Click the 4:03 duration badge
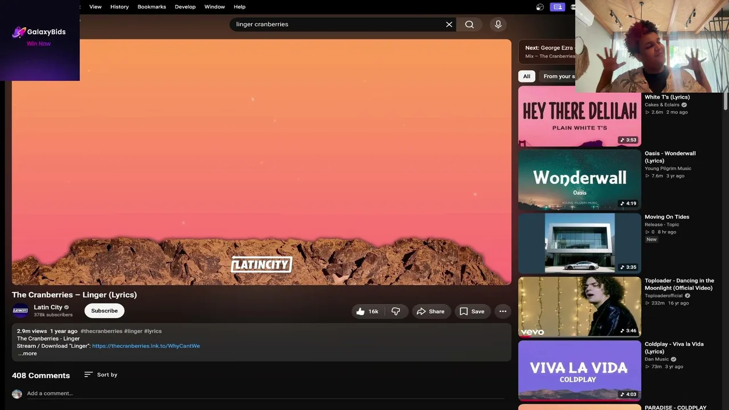This screenshot has height=410, width=729. pyautogui.click(x=628, y=394)
